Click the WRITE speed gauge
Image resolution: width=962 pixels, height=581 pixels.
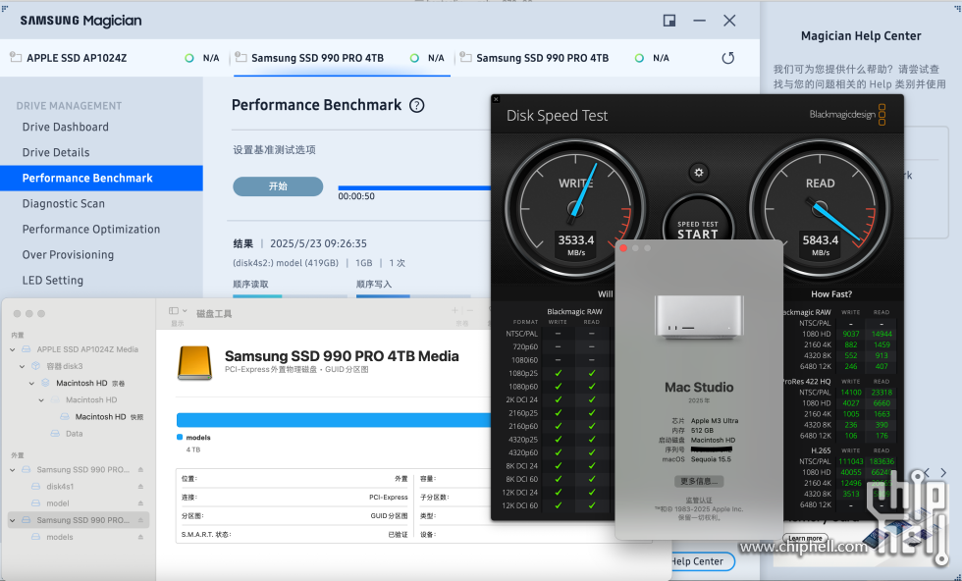coord(575,209)
